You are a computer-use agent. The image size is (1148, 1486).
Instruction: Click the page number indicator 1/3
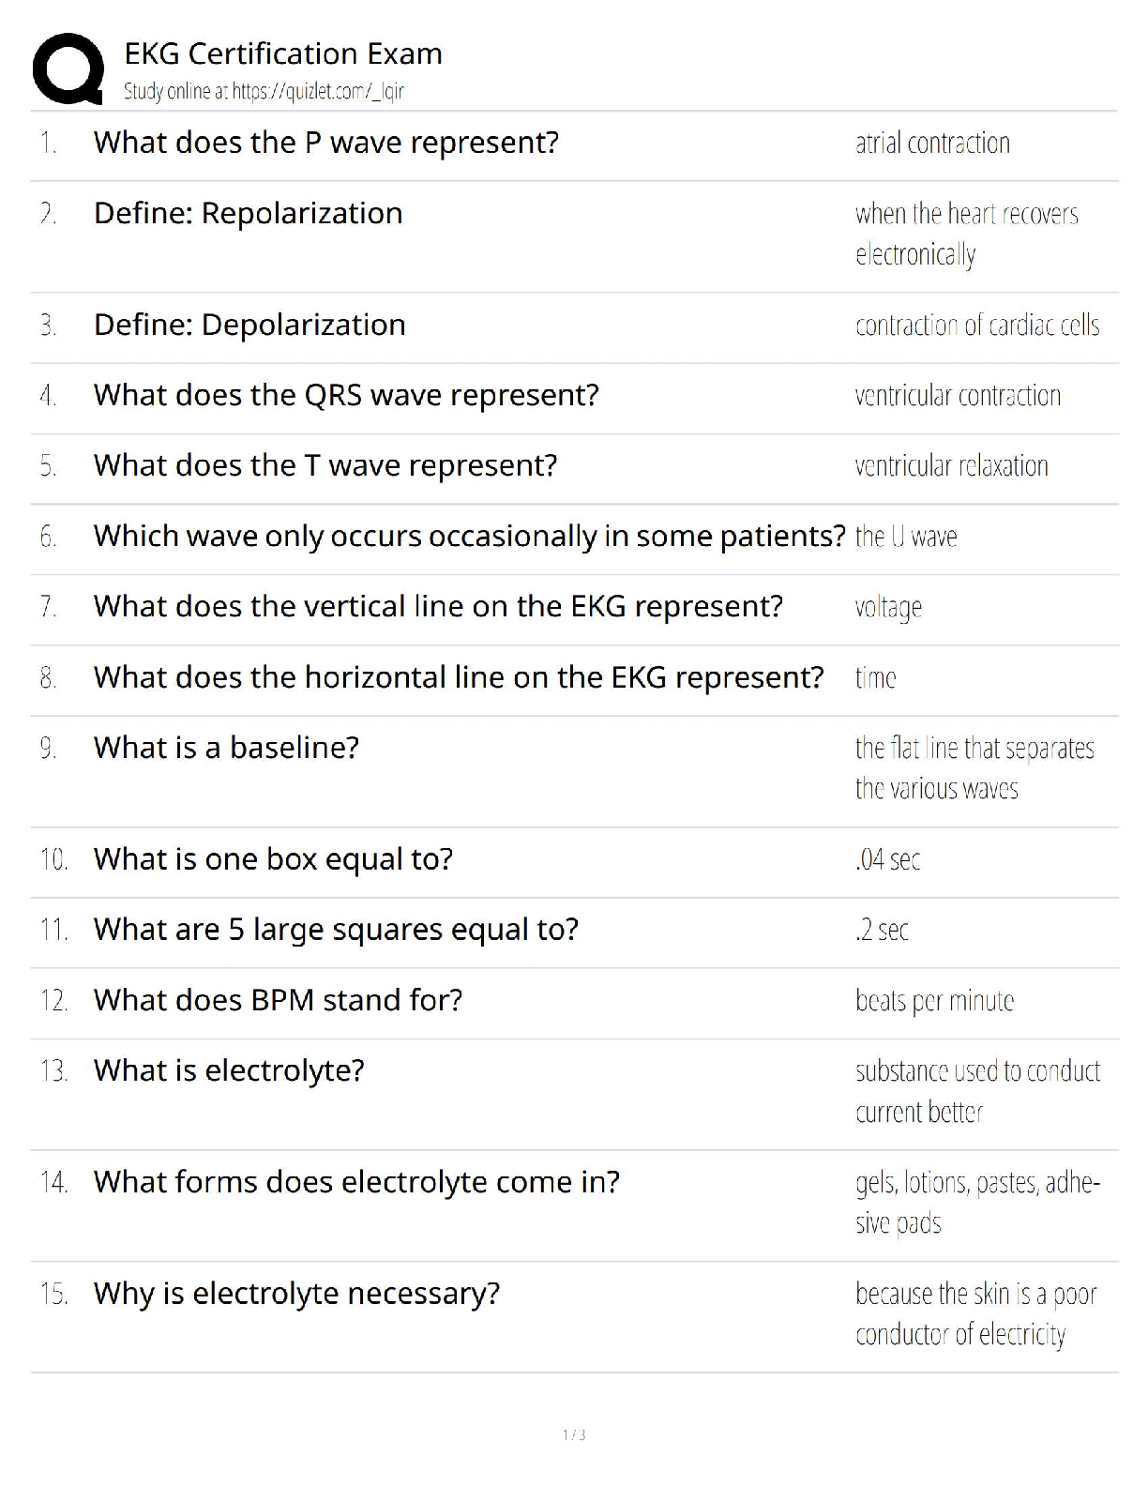[x=574, y=1434]
